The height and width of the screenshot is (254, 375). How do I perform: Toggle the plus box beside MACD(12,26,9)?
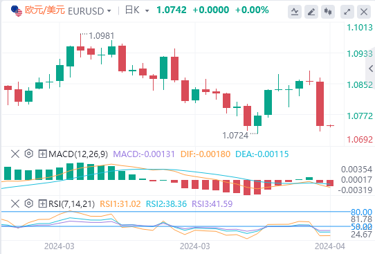tap(42, 154)
